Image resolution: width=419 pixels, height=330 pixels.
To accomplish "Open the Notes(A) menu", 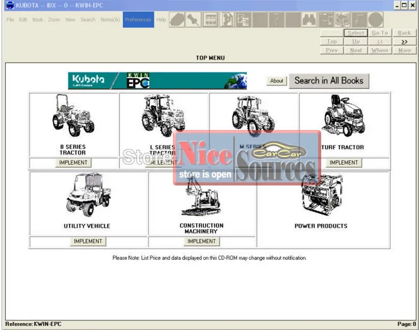I will tap(110, 20).
